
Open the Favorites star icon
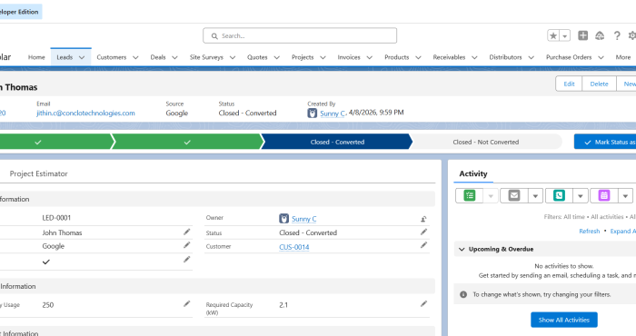(x=553, y=35)
